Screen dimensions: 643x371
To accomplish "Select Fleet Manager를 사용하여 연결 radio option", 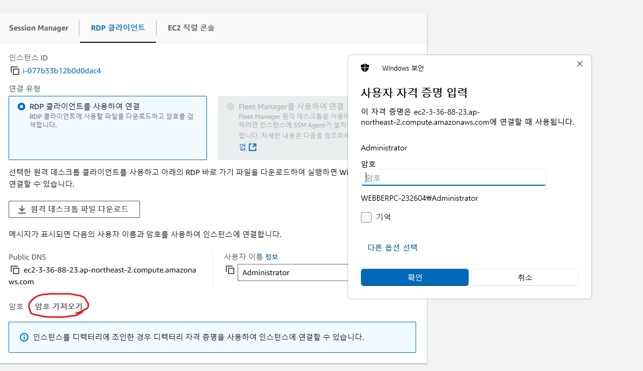I will coord(231,107).
